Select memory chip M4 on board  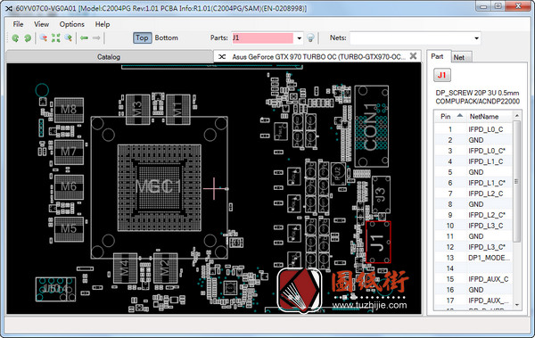pos(125,268)
